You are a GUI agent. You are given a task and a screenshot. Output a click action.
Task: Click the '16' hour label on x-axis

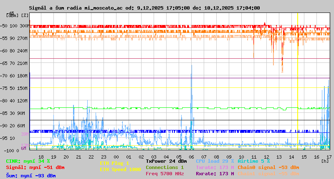click(316, 157)
